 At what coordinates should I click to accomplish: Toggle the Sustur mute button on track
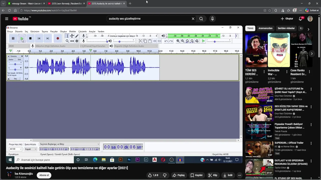pos(11,59)
